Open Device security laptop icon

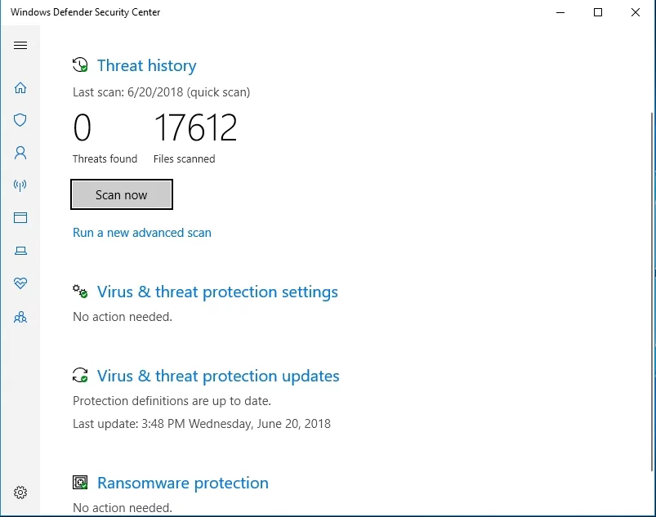[x=20, y=251]
